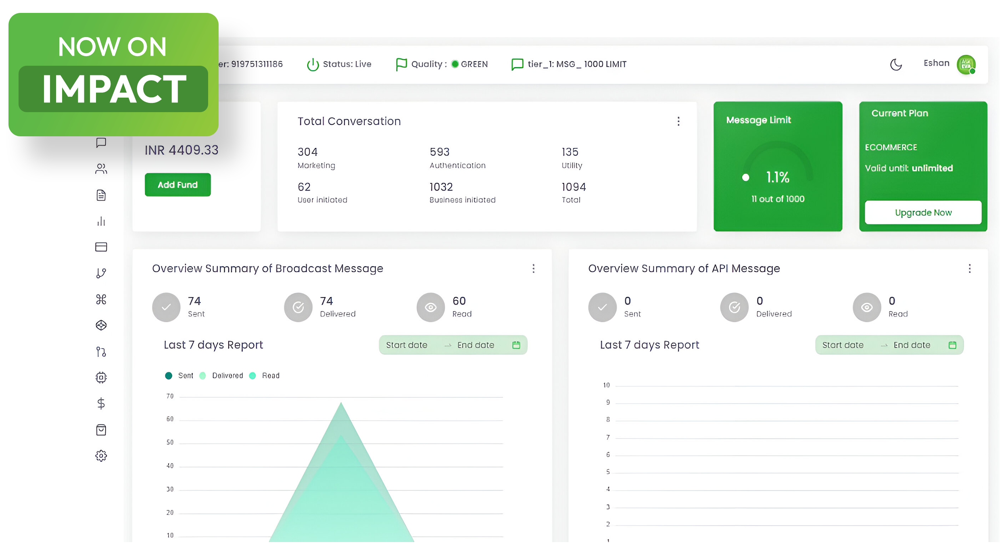Open the credit card billing sidebar icon
Image resolution: width=1008 pixels, height=555 pixels.
[101, 247]
